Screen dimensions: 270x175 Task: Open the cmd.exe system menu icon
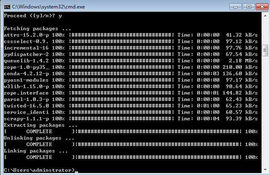7,7
